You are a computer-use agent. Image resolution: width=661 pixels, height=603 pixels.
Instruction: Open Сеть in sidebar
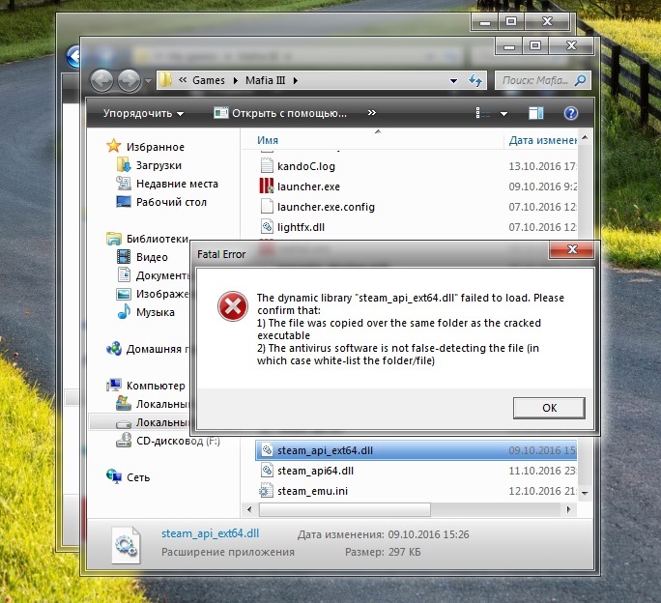coord(138,477)
